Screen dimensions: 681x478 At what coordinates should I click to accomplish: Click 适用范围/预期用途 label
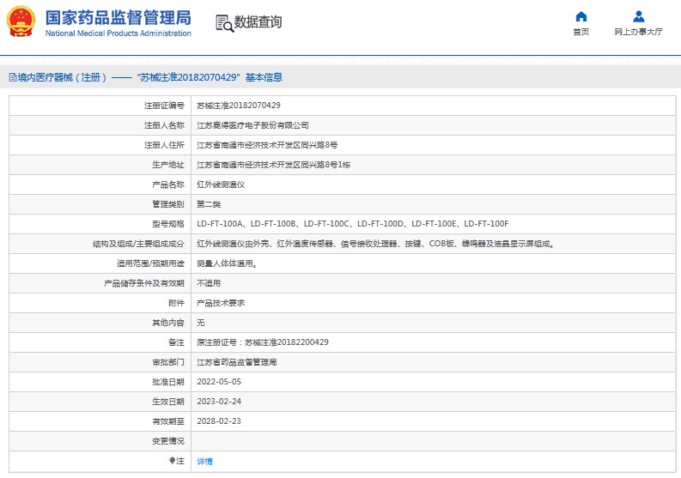pos(150,263)
